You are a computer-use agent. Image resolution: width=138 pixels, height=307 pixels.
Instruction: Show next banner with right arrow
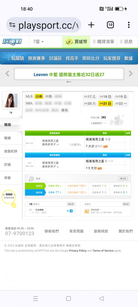click(131, 74)
